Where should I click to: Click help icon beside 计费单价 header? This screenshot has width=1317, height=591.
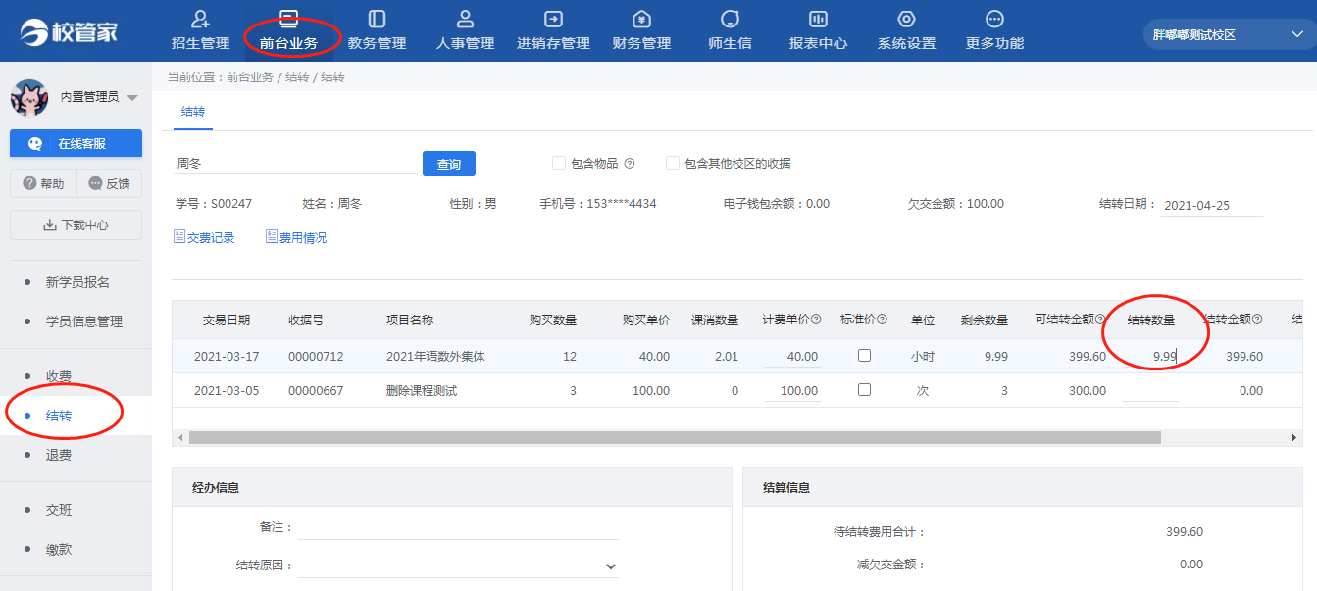pos(816,320)
